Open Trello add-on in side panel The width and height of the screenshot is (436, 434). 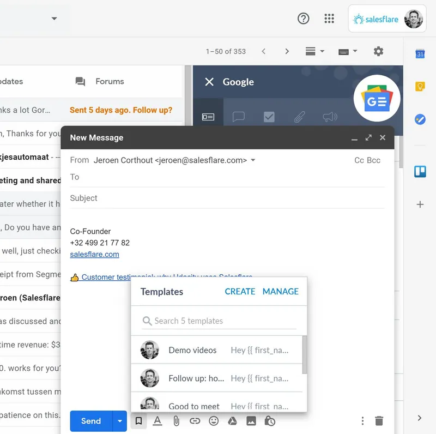click(420, 171)
